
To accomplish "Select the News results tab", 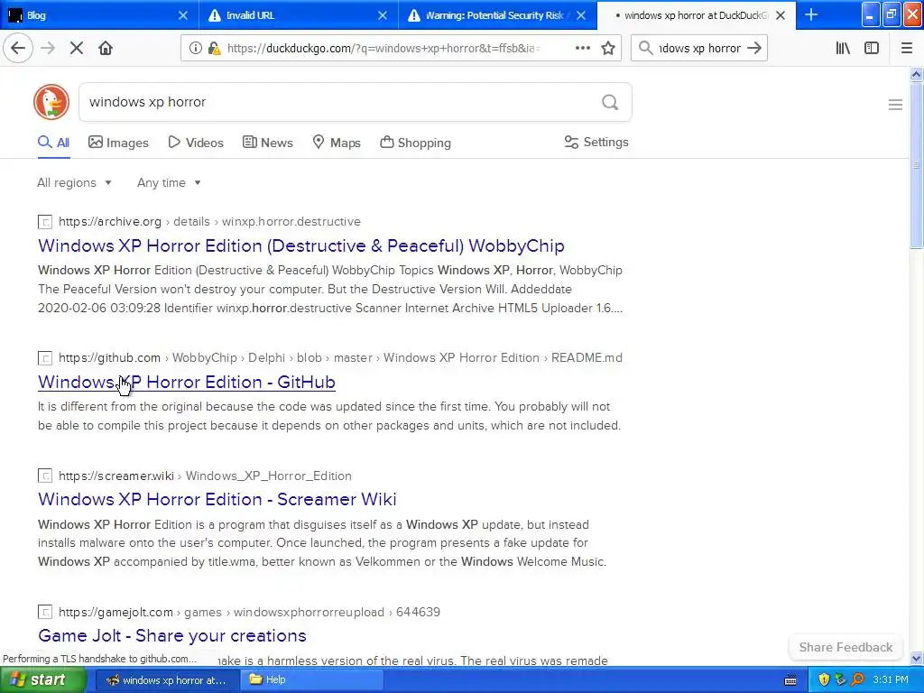I will point(267,143).
